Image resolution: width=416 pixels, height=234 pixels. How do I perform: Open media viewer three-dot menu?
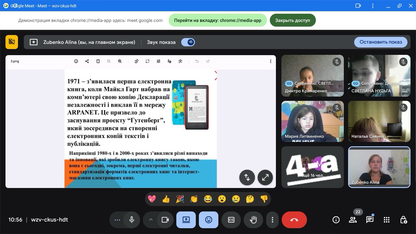[x=270, y=61]
